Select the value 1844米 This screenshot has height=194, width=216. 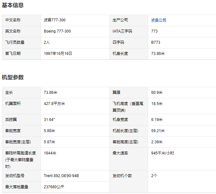pos(50,153)
